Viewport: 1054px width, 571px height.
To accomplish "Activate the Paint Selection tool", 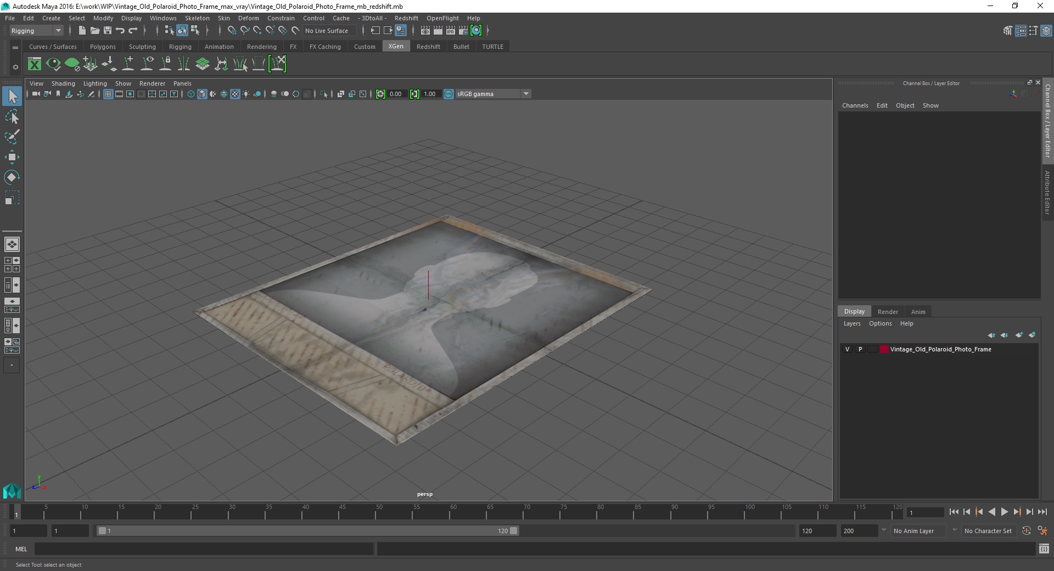I will pos(12,137).
